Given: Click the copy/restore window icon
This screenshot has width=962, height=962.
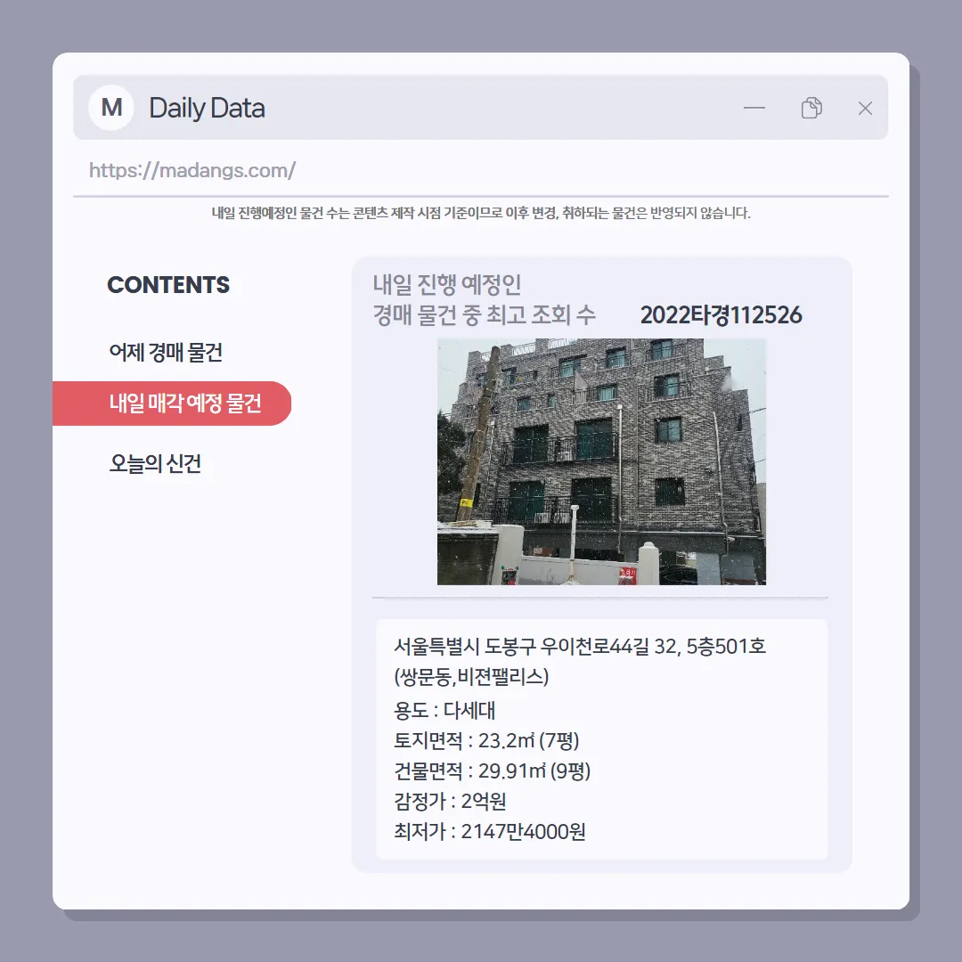Looking at the screenshot, I should click(x=811, y=108).
